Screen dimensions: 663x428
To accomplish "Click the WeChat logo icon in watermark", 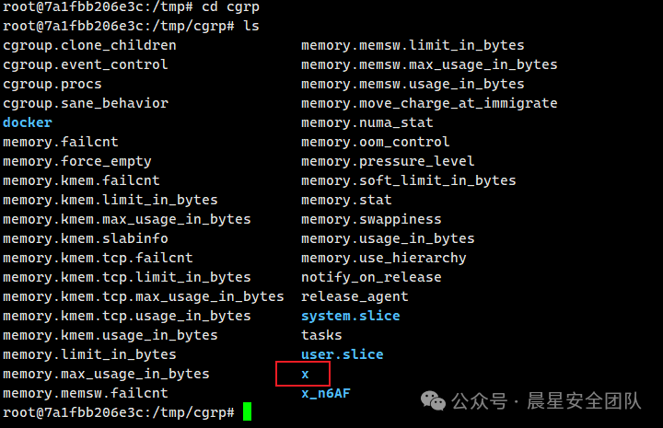I will 433,400.
